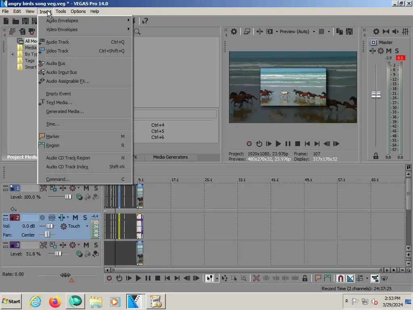Viewport: 413px width, 310px height.
Task: Select Generated Media menu entry
Action: coord(85,111)
